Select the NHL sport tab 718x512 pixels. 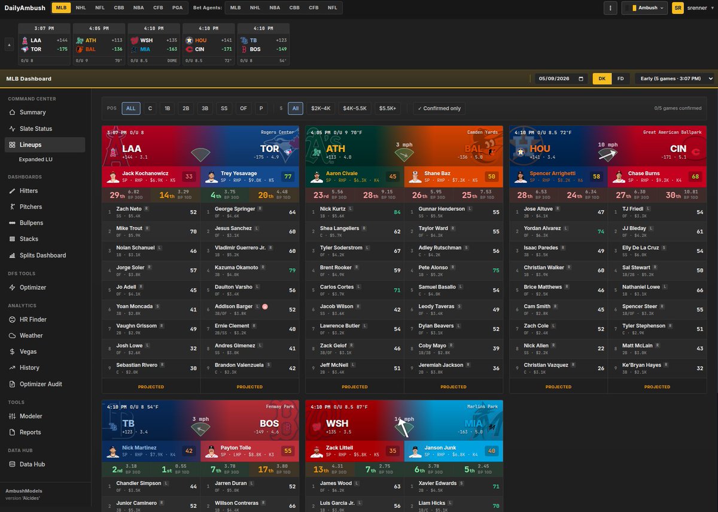coord(81,8)
